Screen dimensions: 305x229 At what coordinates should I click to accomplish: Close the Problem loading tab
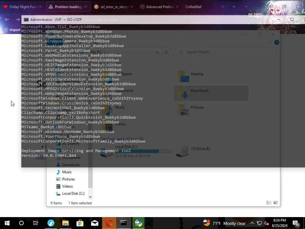85,7
